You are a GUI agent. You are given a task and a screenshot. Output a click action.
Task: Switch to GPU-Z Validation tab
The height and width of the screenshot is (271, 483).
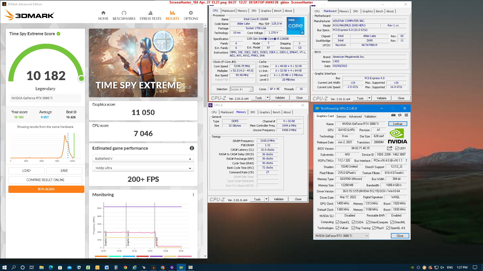click(370, 117)
